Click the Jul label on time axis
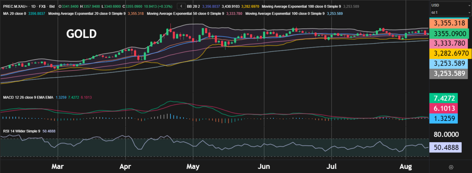This screenshot has width=472, height=173. point(331,166)
